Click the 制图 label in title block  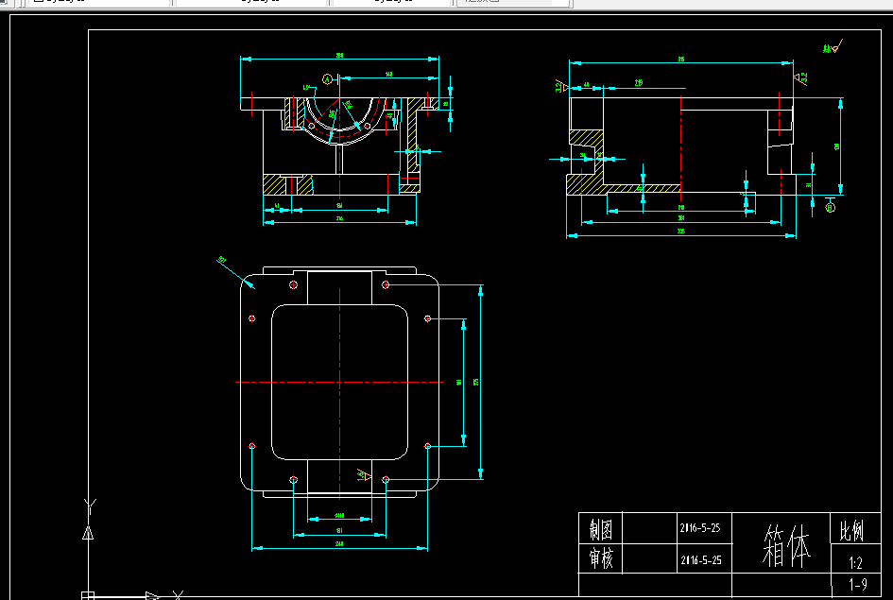600,529
